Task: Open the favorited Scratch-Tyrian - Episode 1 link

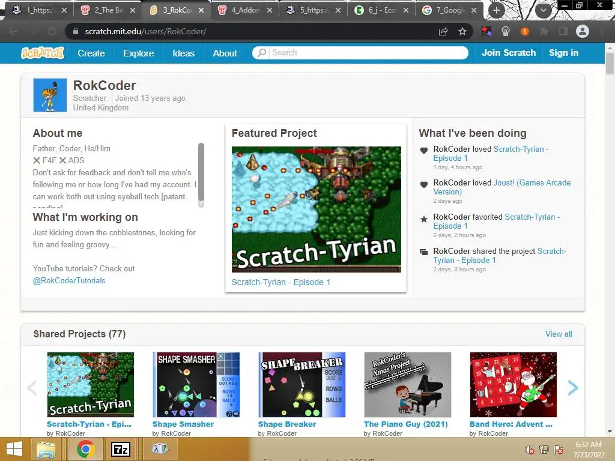Action: coord(497,221)
